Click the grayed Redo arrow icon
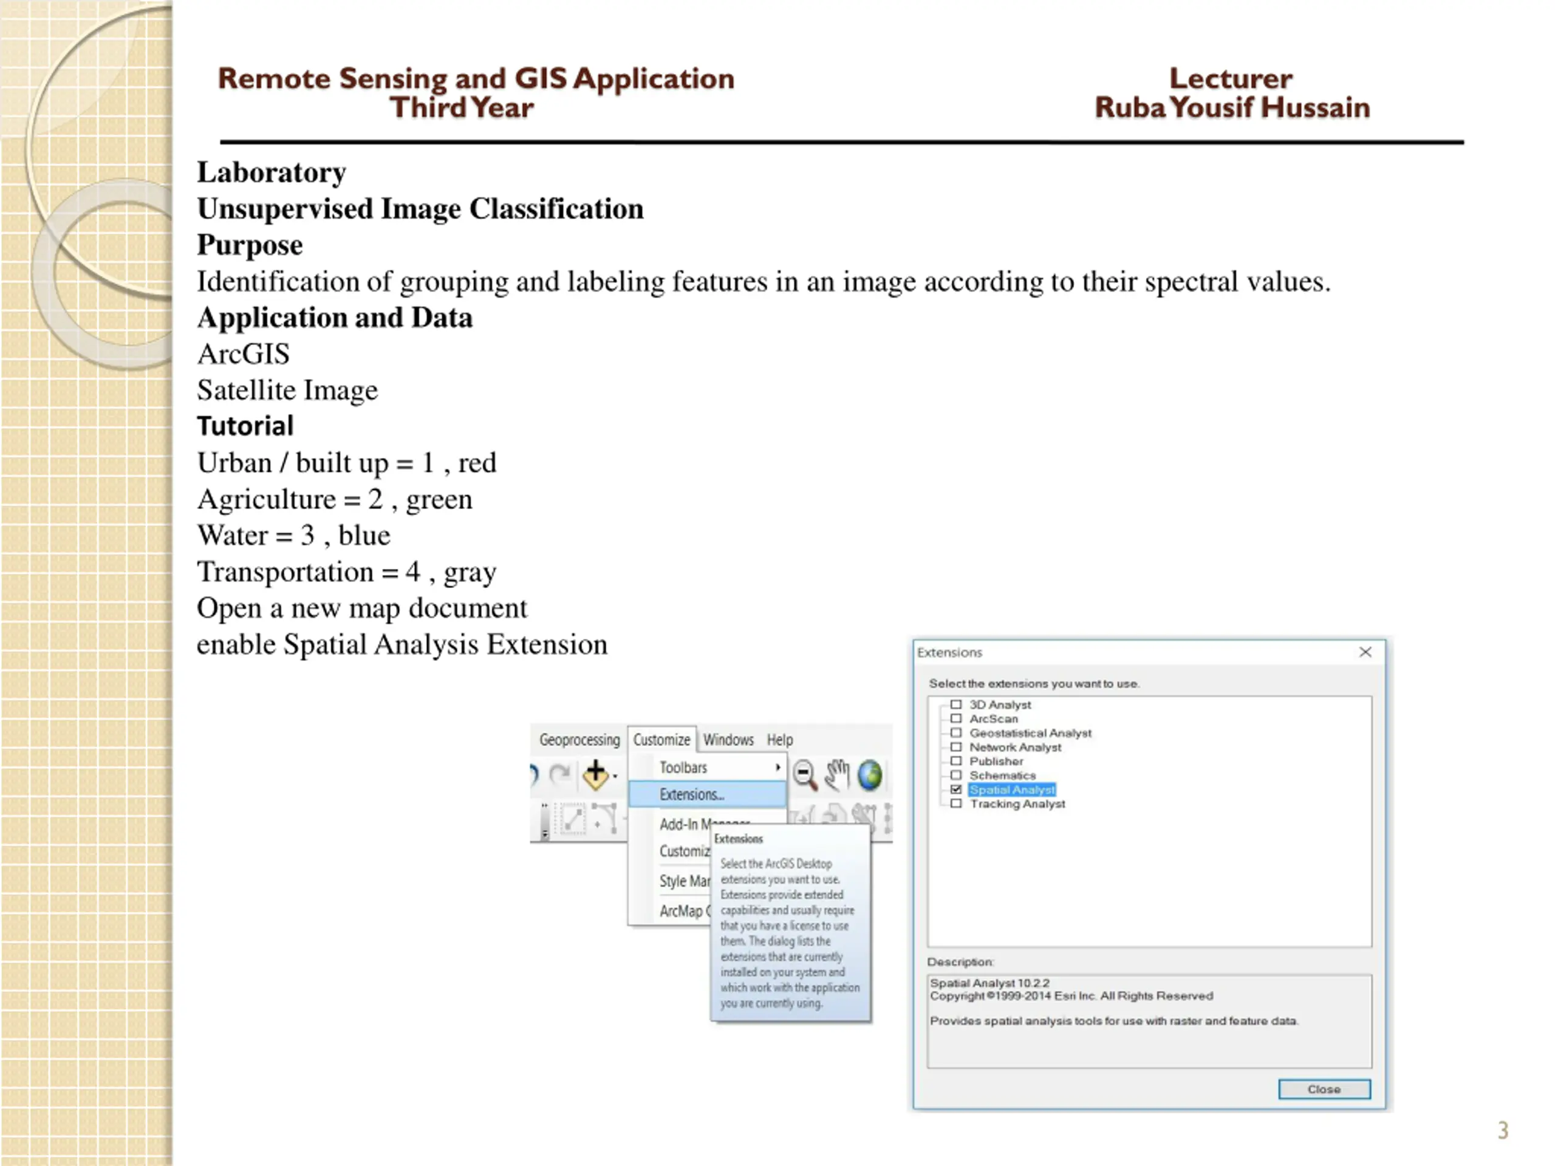This screenshot has height=1166, width=1555. click(x=560, y=774)
